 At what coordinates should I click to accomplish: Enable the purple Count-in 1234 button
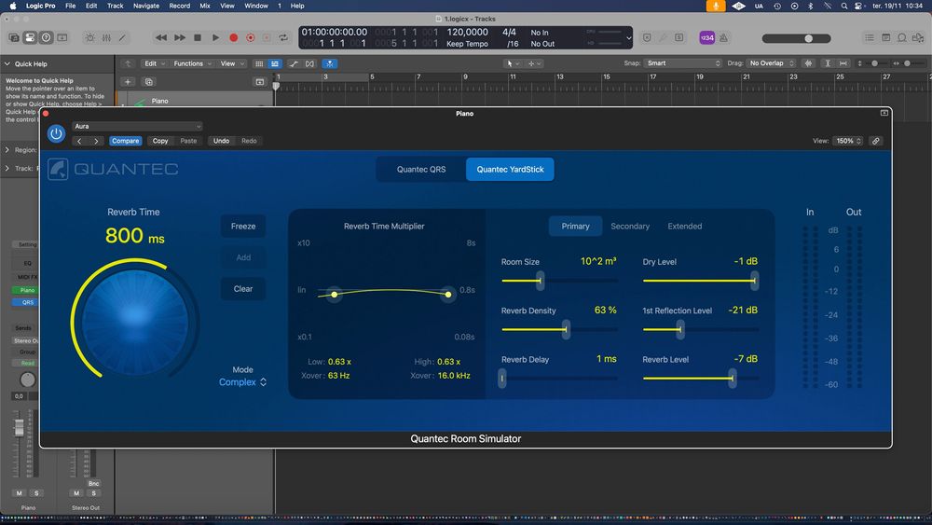pyautogui.click(x=707, y=38)
